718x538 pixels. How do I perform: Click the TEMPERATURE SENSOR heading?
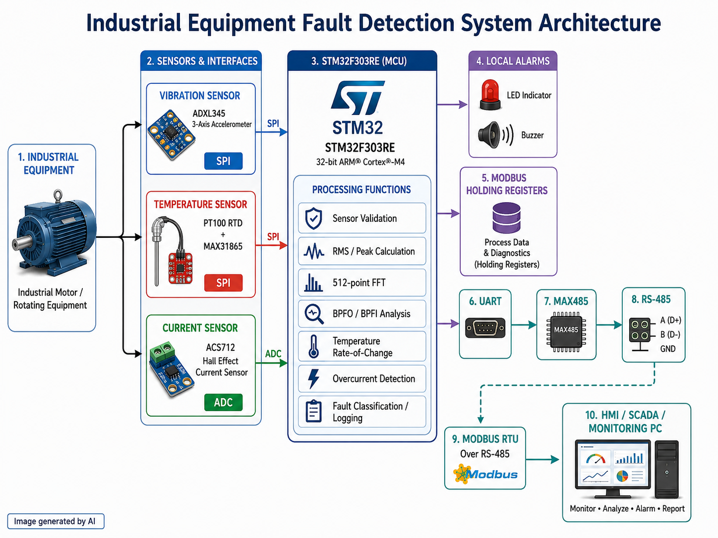tap(200, 205)
